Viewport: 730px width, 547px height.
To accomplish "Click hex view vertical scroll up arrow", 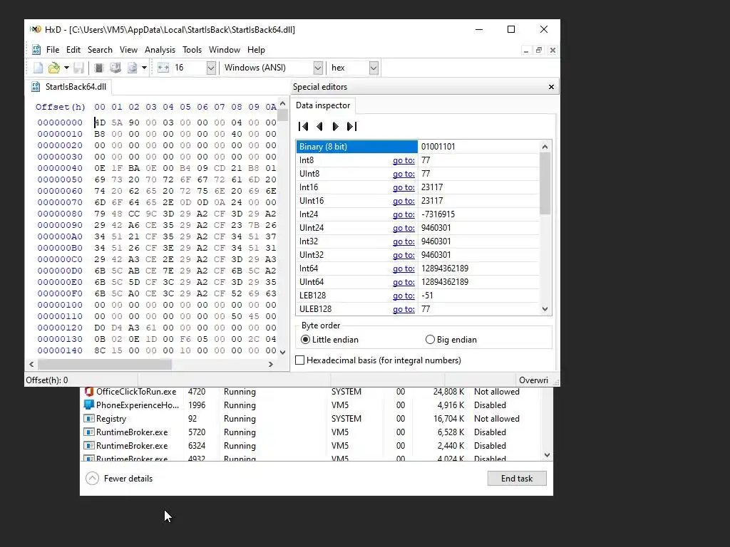I will tap(282, 104).
